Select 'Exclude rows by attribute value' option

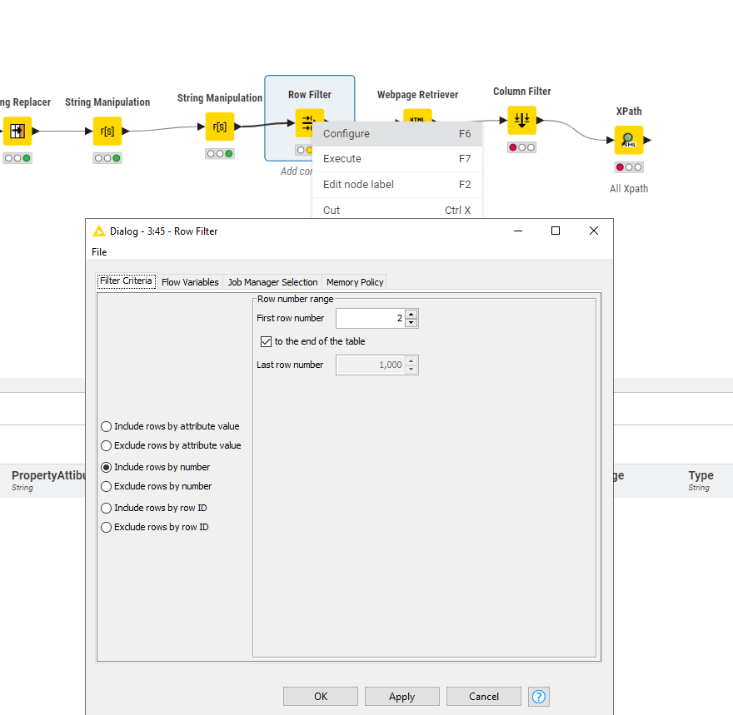[106, 445]
